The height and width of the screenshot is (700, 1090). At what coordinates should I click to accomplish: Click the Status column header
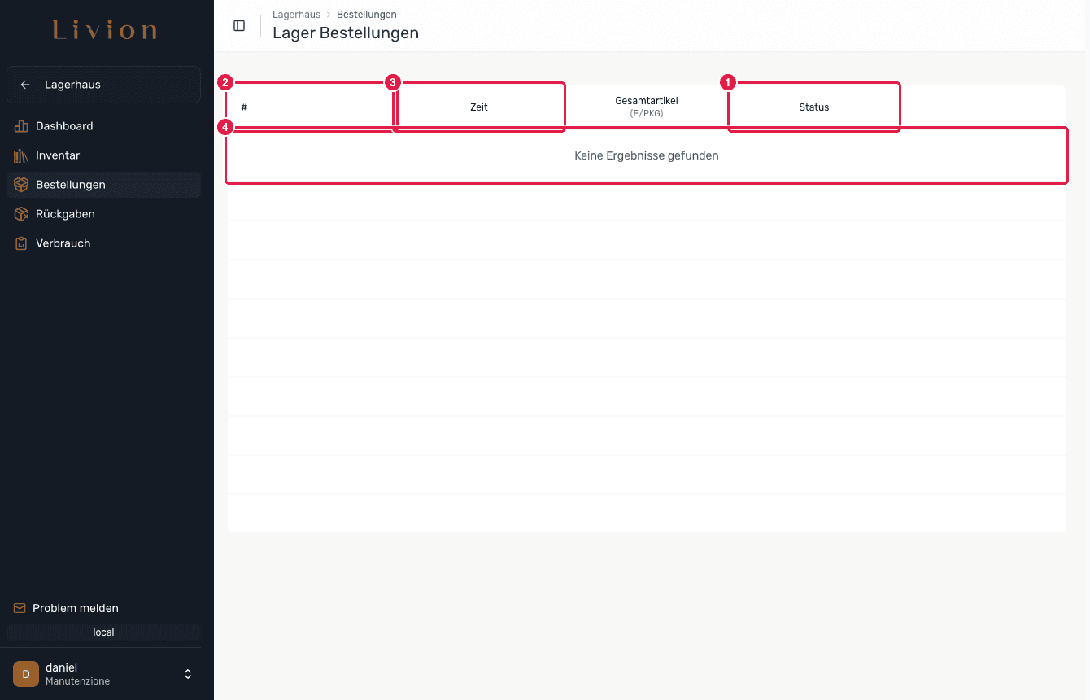(814, 107)
